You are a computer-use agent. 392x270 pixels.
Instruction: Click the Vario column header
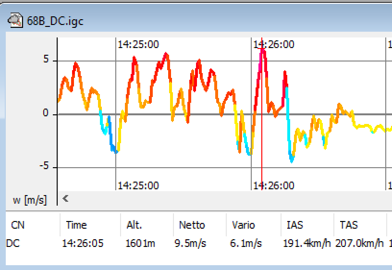[x=243, y=225]
